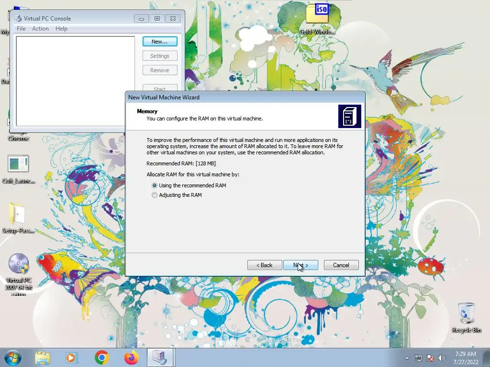Click Remove in Virtual PC Console
This screenshot has width=490, height=367.
coord(160,70)
